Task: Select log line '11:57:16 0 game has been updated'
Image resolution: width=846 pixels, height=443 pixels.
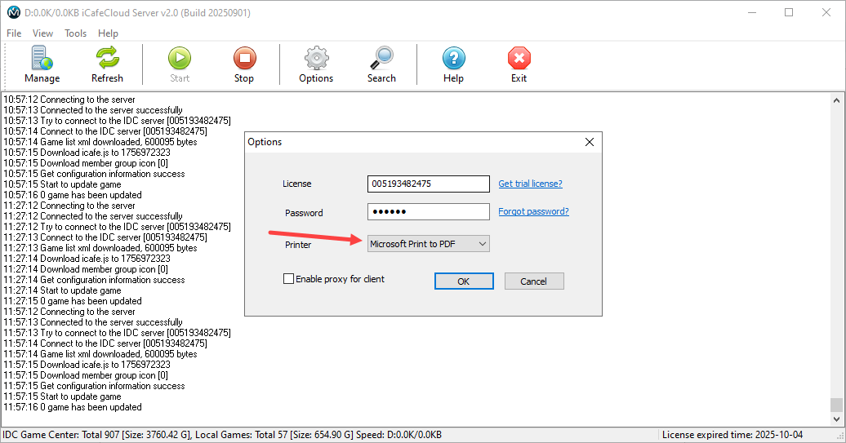Action: coord(73,407)
